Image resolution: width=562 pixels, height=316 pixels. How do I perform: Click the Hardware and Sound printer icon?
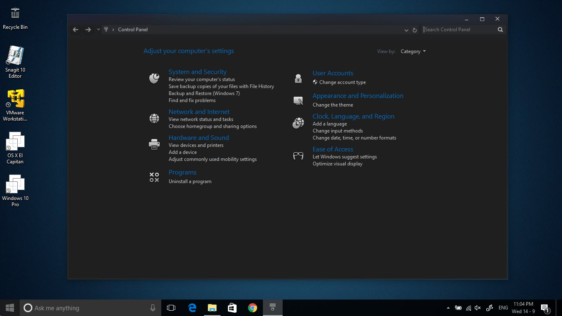click(154, 144)
